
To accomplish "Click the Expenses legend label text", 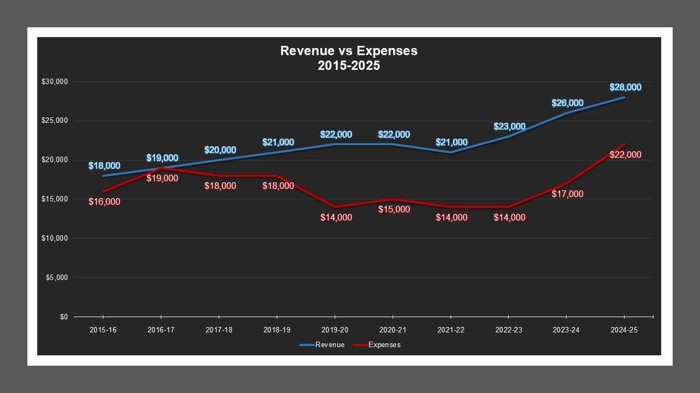I will [x=385, y=344].
